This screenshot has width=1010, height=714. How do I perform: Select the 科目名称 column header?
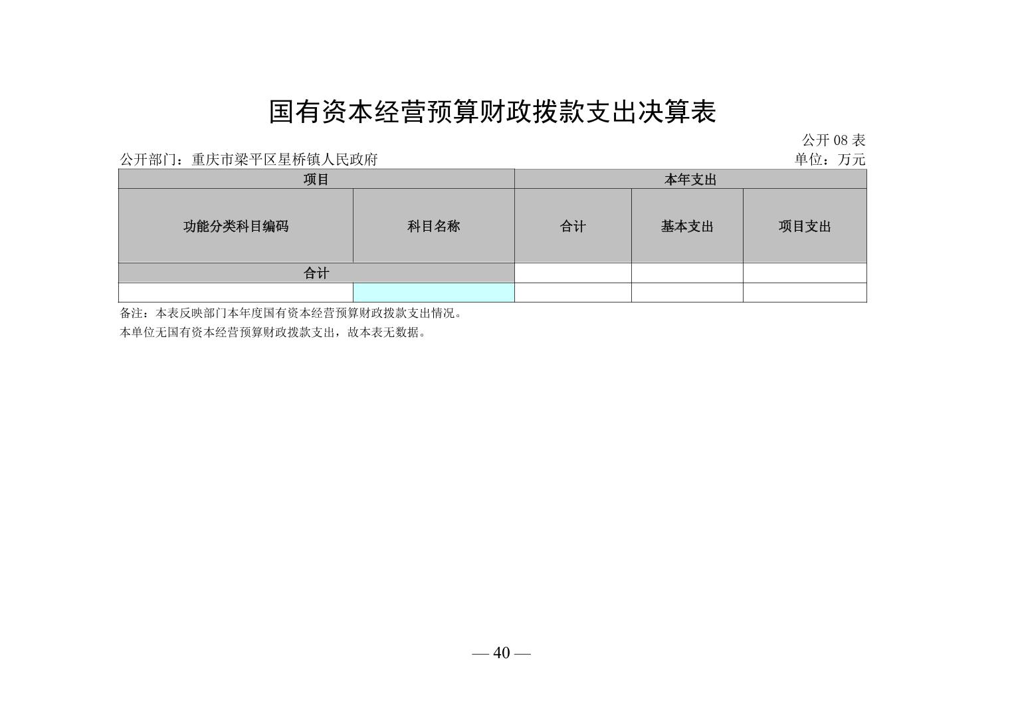point(434,226)
